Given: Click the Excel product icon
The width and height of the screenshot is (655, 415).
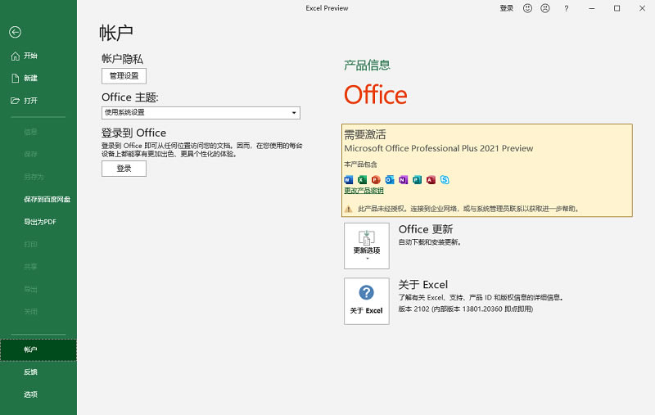Looking at the screenshot, I should pos(362,179).
